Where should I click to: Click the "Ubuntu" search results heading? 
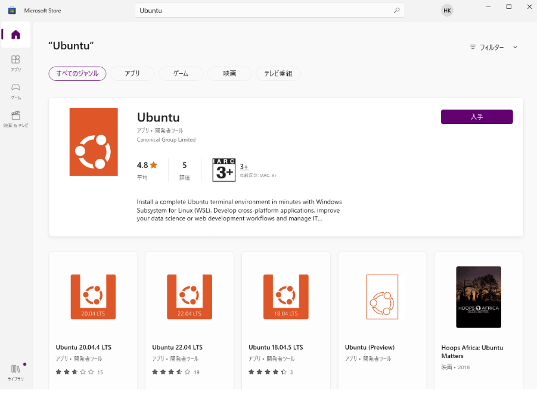point(71,45)
